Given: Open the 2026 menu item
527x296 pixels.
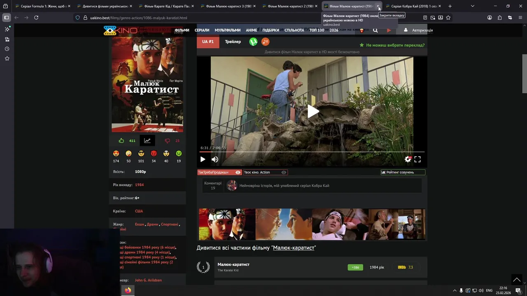Looking at the screenshot, I should [334, 30].
